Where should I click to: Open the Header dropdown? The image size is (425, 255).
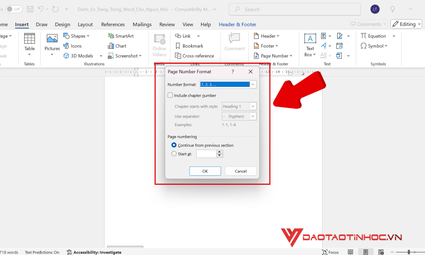(267, 36)
